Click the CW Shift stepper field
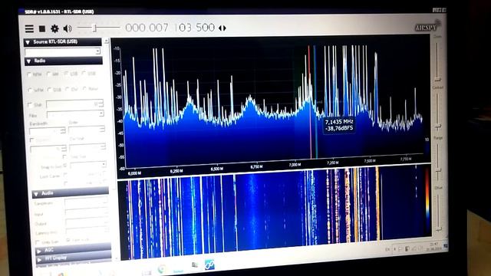The width and height of the screenshot is (491, 276). coord(87,146)
